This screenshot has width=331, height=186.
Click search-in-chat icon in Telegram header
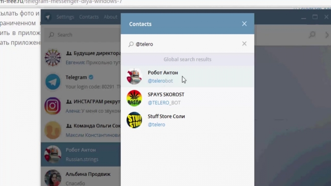coord(312,35)
